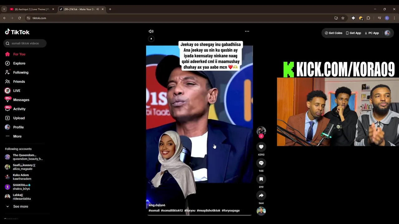399x224 pixels.
Task: Open the account avatar menu at top right
Action: (387, 33)
